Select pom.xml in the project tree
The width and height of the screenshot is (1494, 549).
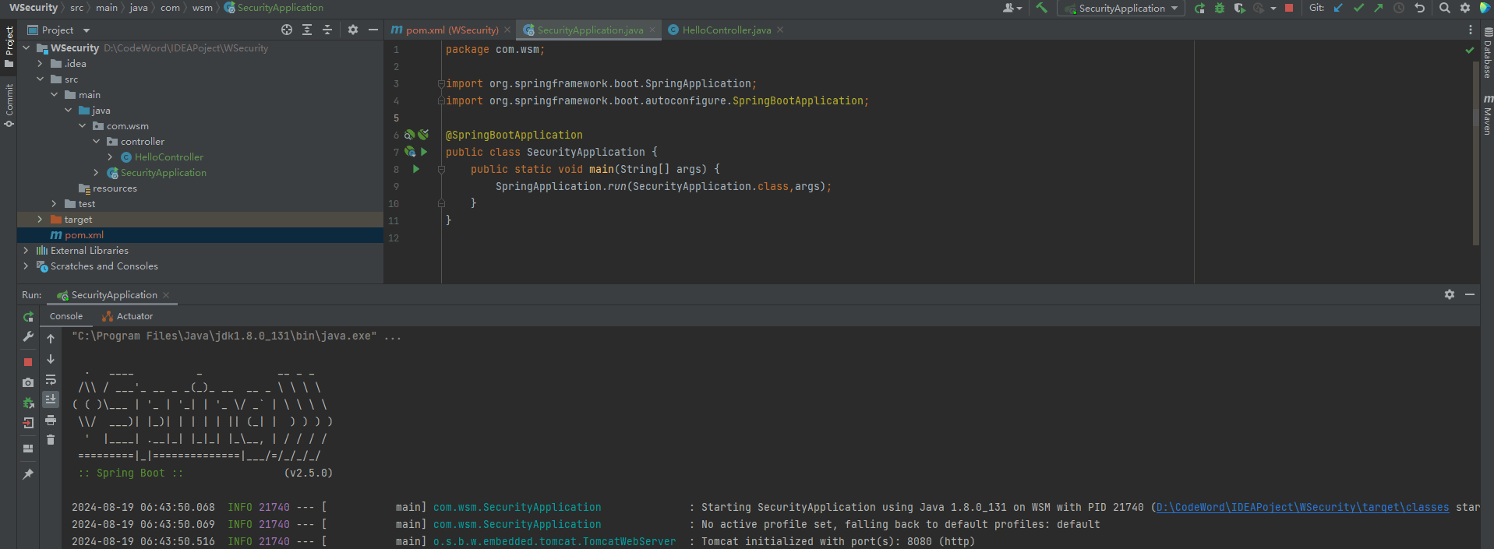[83, 235]
